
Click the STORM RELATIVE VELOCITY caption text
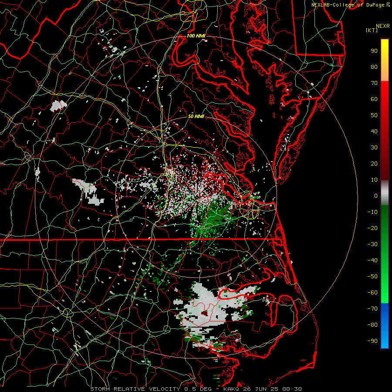pyautogui.click(x=135, y=389)
